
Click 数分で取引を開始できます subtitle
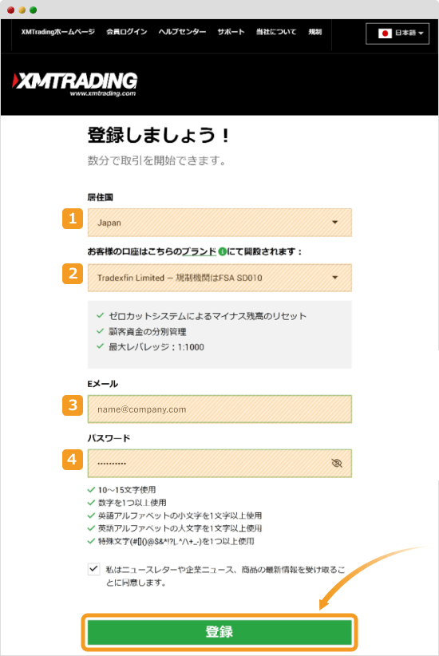(157, 160)
